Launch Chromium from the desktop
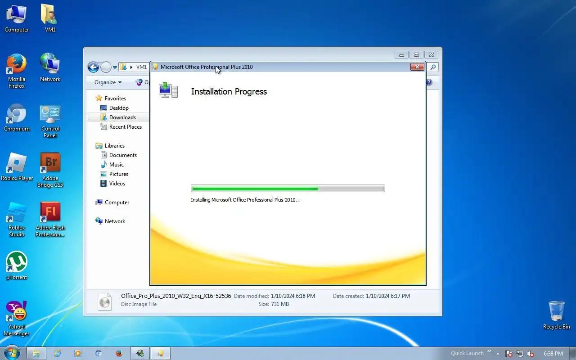 (x=17, y=118)
